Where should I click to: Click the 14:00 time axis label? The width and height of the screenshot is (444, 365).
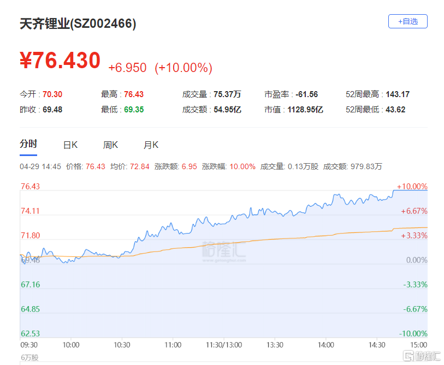[325, 345]
